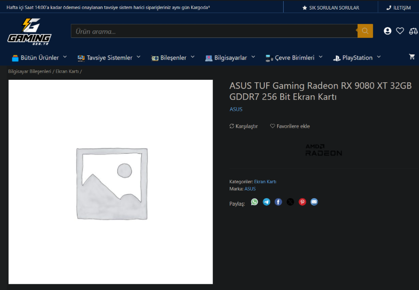Screen dimensions: 419x290
Task: Click the Paylaş label
Action: [x=237, y=204]
